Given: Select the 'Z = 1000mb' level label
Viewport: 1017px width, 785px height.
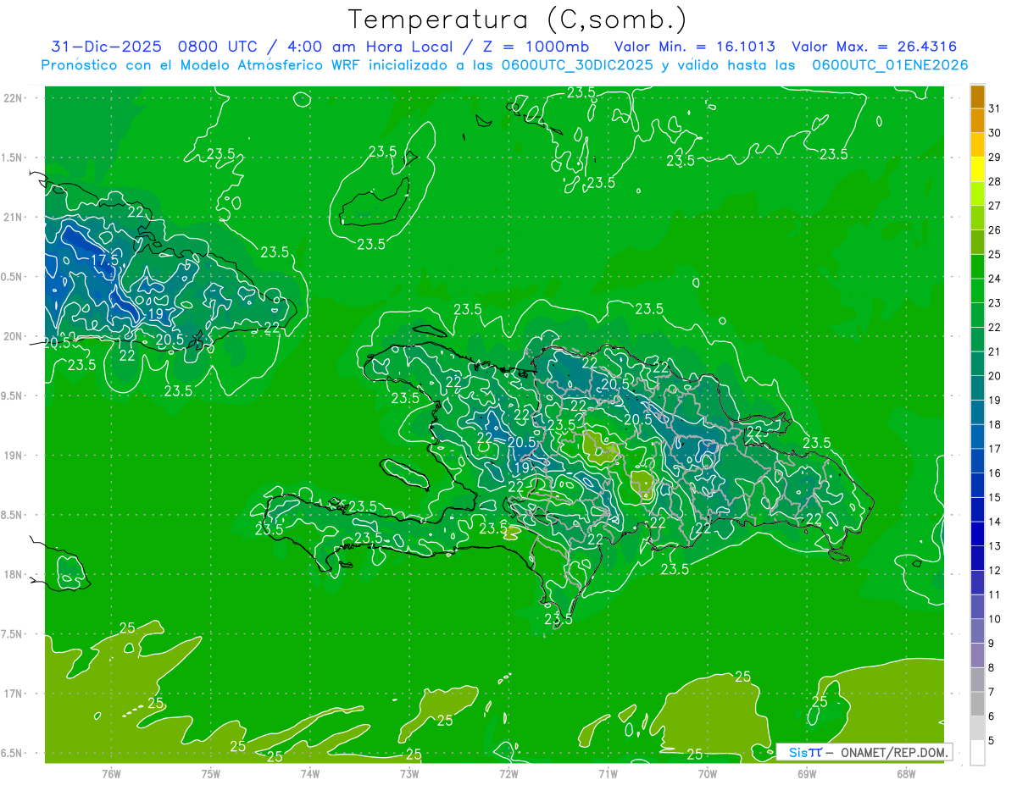Looking at the screenshot, I should tap(536, 47).
